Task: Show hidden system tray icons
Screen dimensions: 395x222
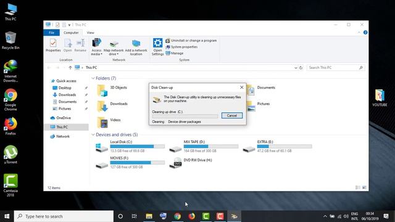Action: 325,216
